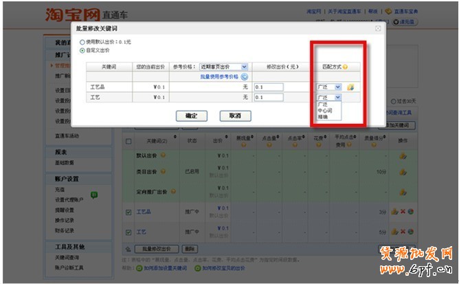Select the 使用默认出价 radio button
Screen dimensions: 459x284
click(x=82, y=43)
